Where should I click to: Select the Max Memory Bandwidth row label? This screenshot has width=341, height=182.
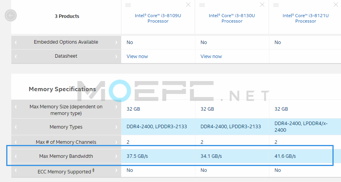click(x=66, y=156)
